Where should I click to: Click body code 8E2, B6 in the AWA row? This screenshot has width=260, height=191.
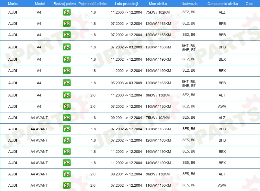click(x=189, y=106)
